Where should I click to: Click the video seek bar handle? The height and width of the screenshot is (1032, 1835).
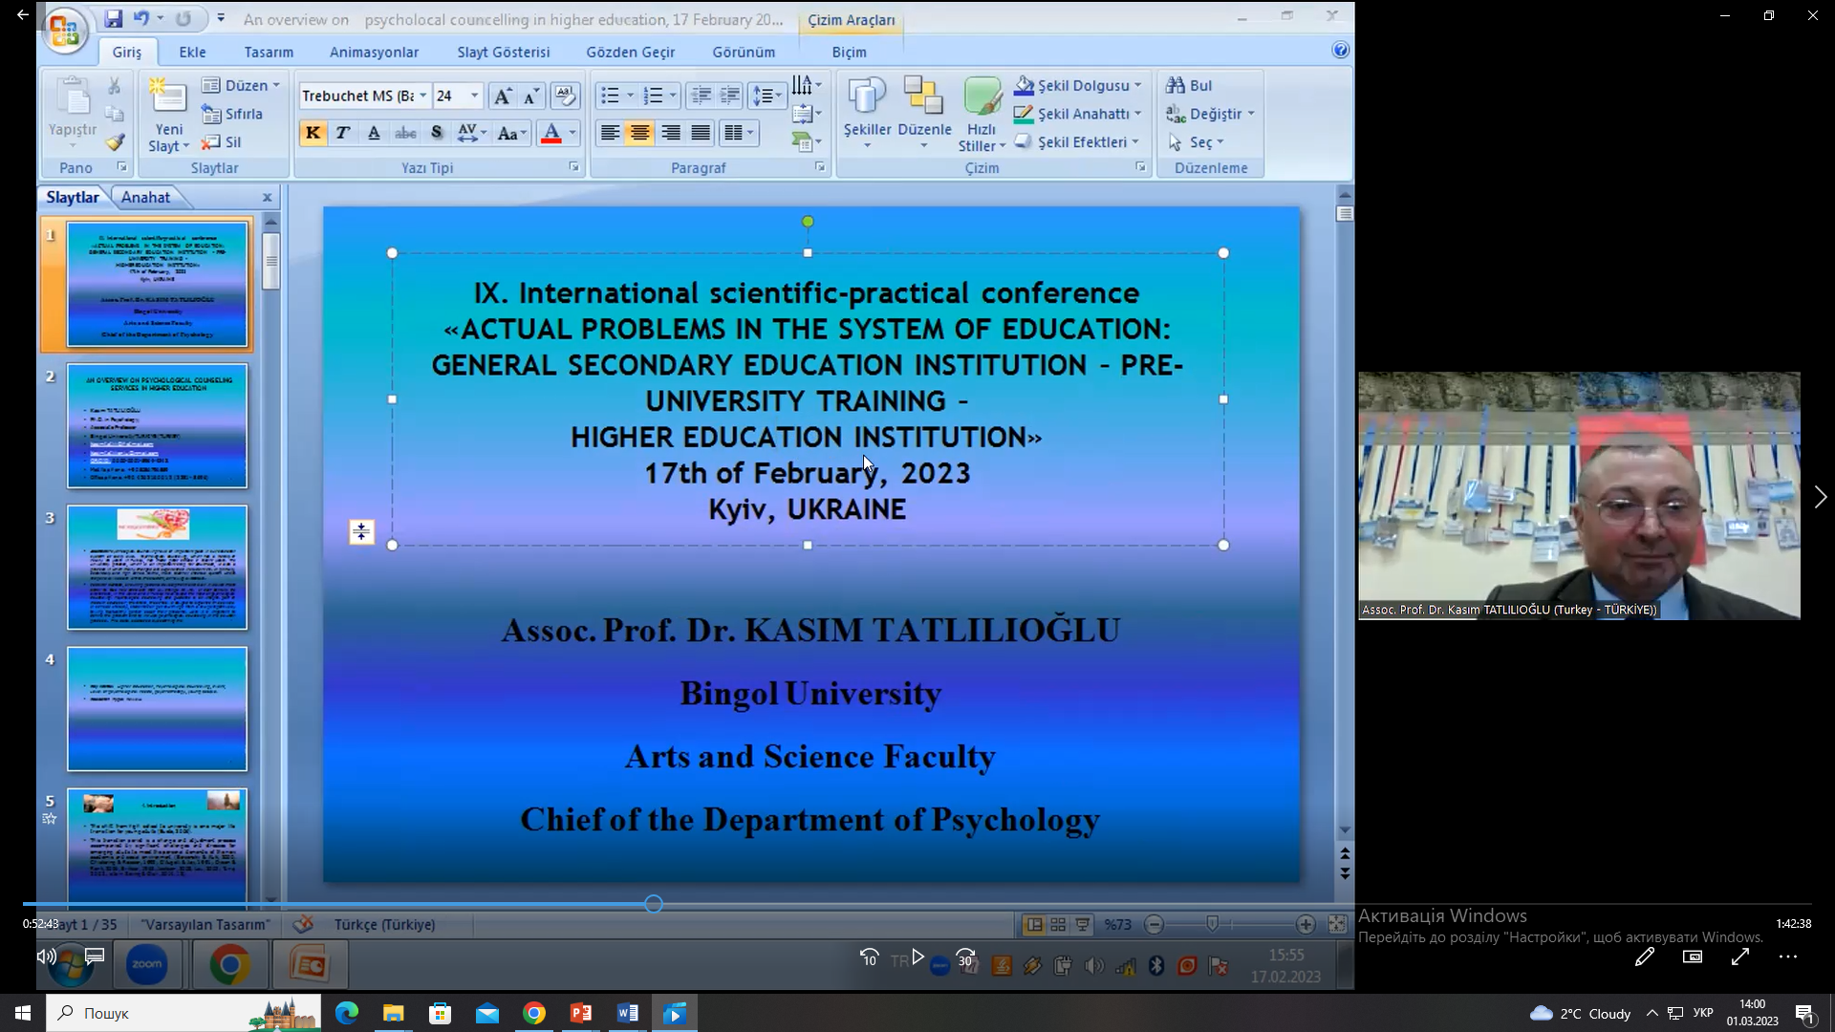point(654,904)
